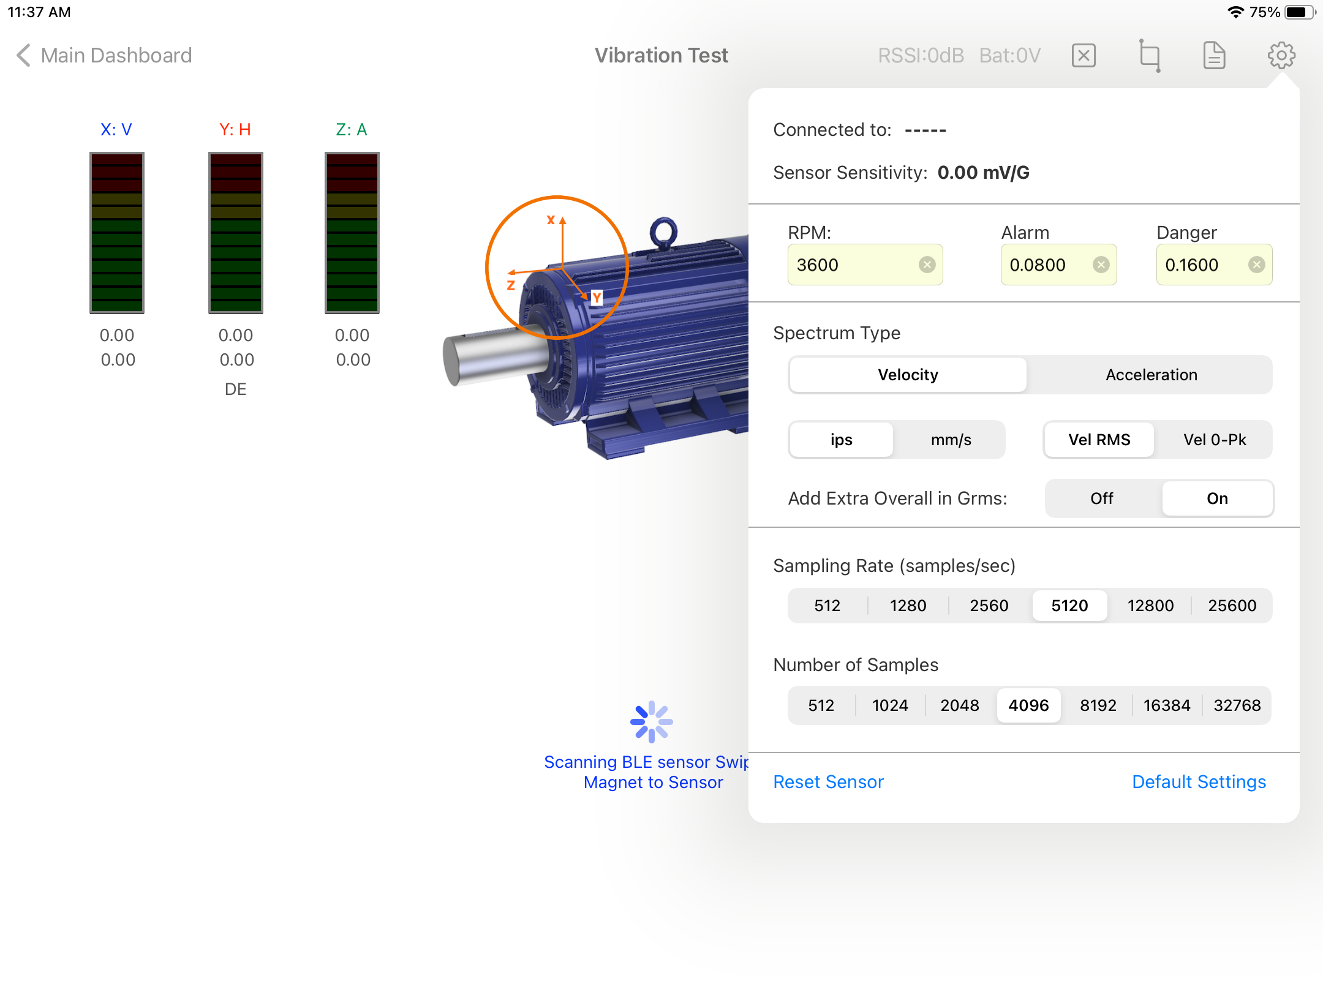Tap the Vibration Test title

click(x=661, y=56)
